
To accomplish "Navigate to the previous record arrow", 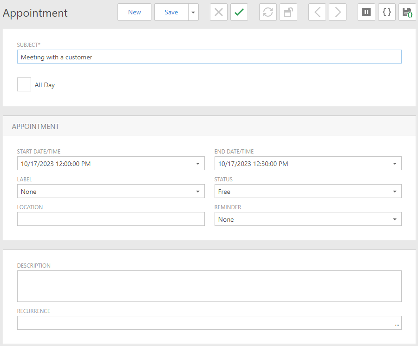I will pyautogui.click(x=317, y=12).
